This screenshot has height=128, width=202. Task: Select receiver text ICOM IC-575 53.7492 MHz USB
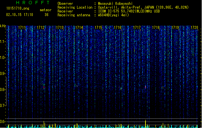[x=129, y=11]
